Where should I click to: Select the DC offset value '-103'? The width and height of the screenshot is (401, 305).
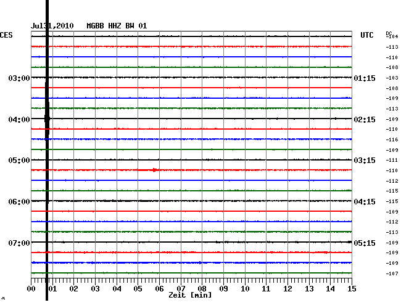click(x=392, y=78)
